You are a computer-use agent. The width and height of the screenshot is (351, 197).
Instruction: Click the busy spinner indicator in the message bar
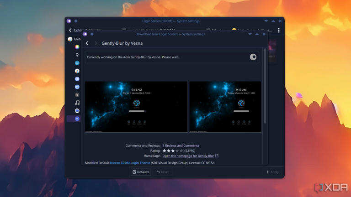[x=253, y=57]
